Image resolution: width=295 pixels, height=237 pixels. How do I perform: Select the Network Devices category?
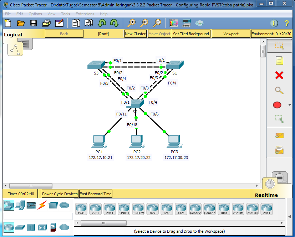(x=9, y=205)
